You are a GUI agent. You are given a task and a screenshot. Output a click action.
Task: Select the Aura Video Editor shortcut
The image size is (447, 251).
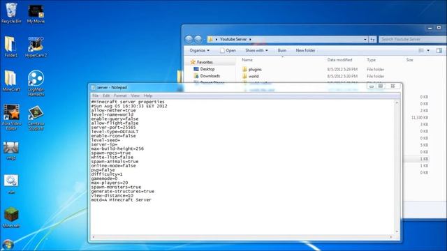coord(11,117)
